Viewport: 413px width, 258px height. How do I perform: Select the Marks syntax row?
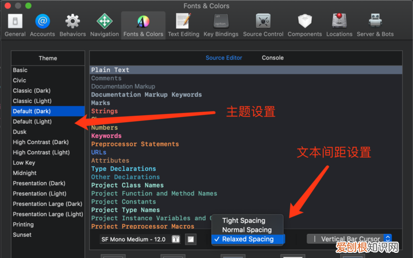click(x=246, y=103)
